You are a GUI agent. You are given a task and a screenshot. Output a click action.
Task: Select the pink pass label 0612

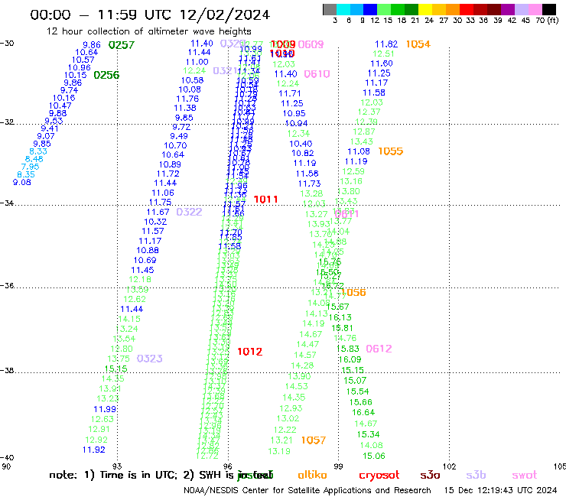pyautogui.click(x=379, y=349)
